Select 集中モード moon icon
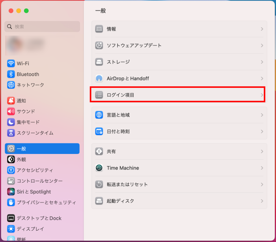The image size is (276, 242). (x=11, y=122)
